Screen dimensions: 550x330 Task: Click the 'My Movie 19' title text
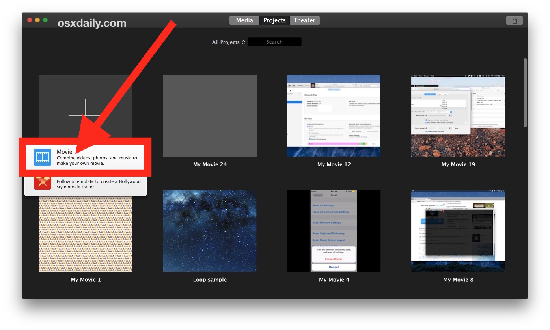tap(458, 164)
